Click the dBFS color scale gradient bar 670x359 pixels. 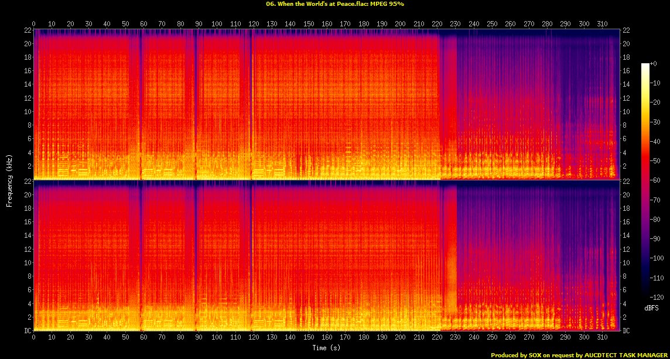pyautogui.click(x=645, y=183)
